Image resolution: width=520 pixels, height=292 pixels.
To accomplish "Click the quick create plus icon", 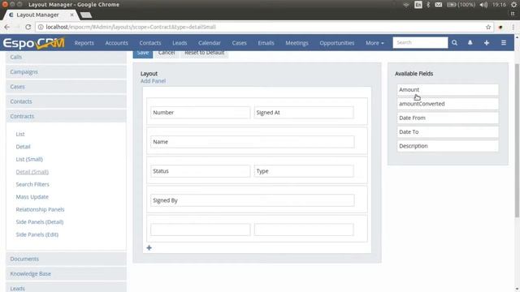I will point(487,43).
